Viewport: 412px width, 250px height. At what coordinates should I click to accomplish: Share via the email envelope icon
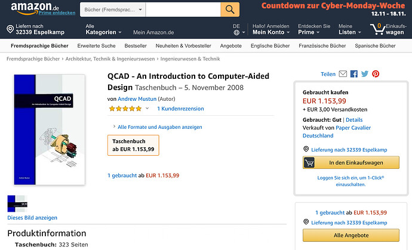[343, 74]
